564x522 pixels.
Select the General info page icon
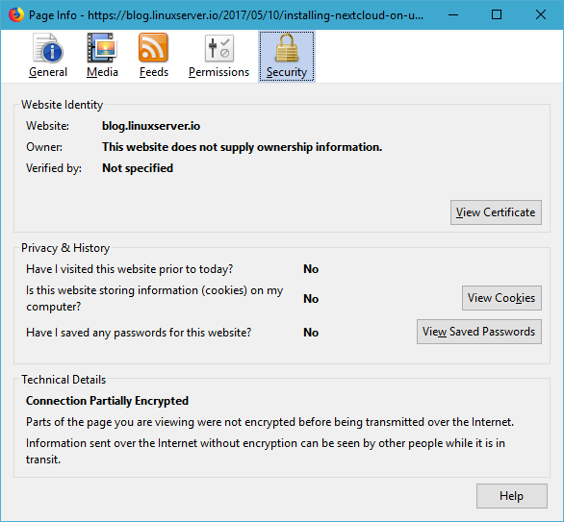(x=48, y=48)
